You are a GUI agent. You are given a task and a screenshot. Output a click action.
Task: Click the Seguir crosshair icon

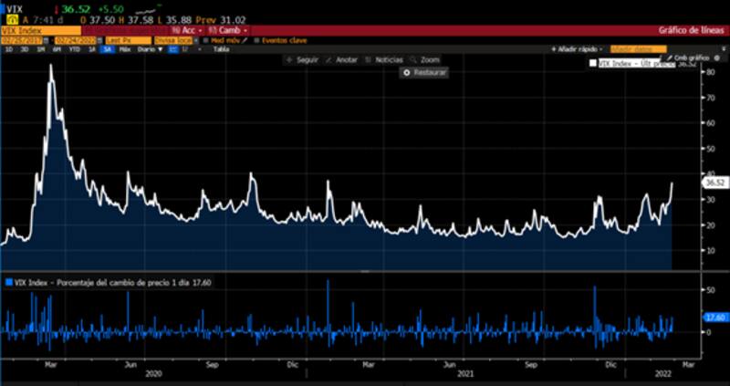click(289, 59)
